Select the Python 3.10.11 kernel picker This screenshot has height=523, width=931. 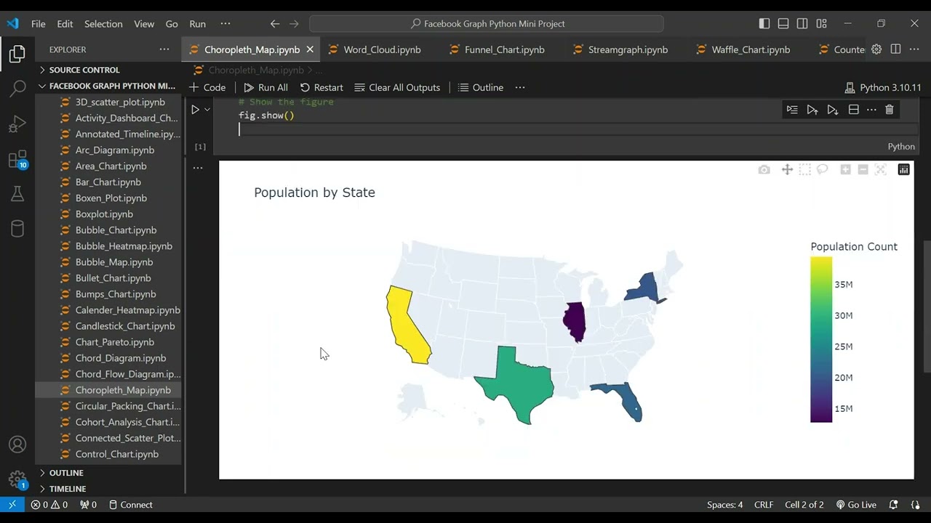point(883,87)
